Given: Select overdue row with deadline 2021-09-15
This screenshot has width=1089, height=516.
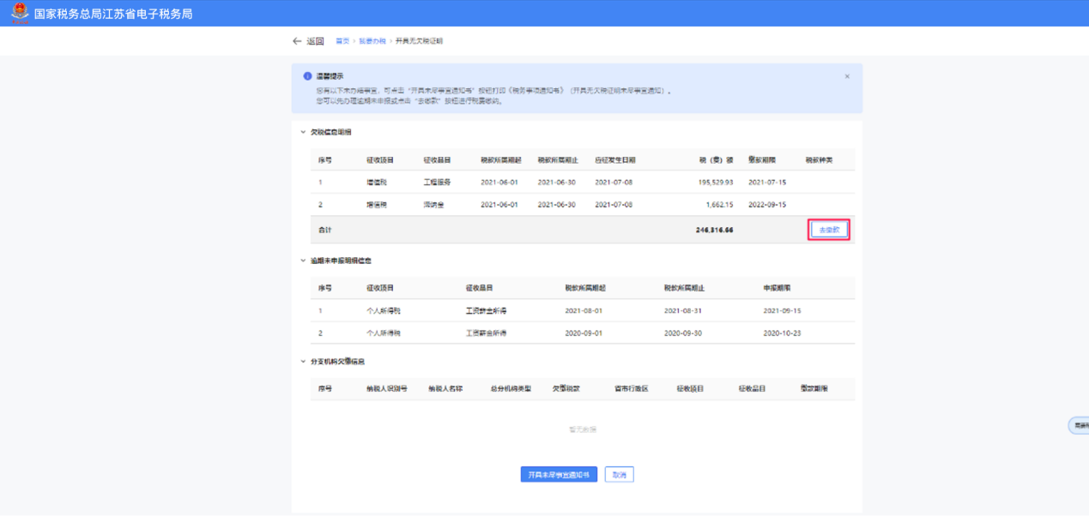Looking at the screenshot, I should tap(582, 310).
